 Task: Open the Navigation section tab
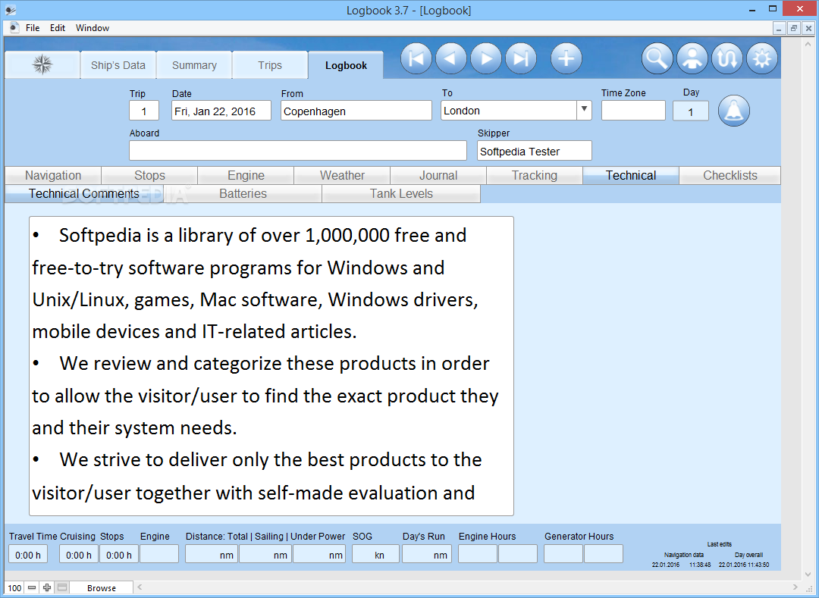point(53,175)
